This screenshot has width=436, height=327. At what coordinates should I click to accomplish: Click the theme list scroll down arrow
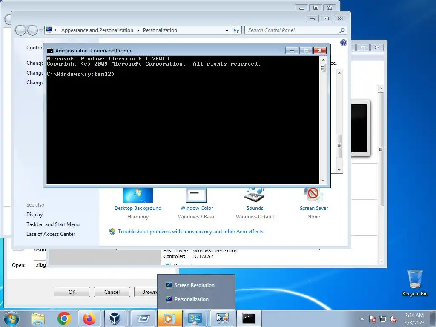[x=339, y=169]
